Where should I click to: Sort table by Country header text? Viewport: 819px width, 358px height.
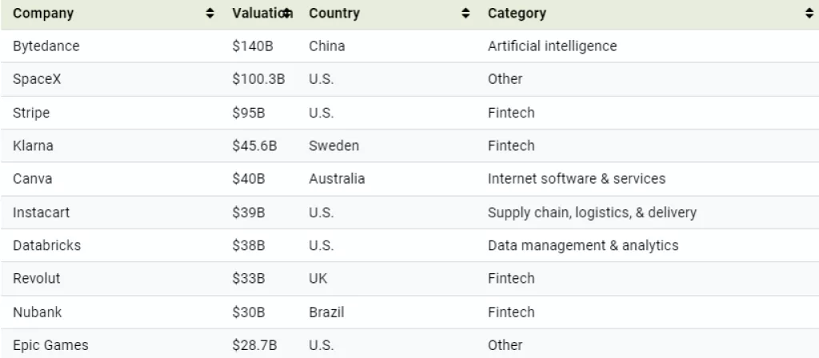tap(334, 14)
